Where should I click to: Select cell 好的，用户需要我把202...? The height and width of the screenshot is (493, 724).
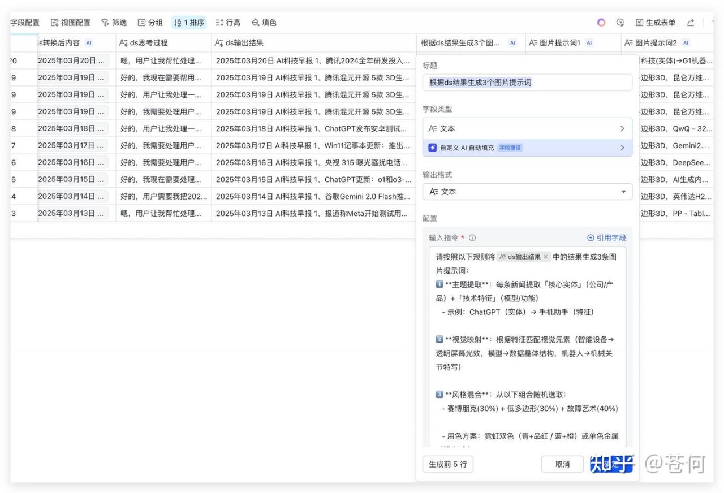click(163, 196)
